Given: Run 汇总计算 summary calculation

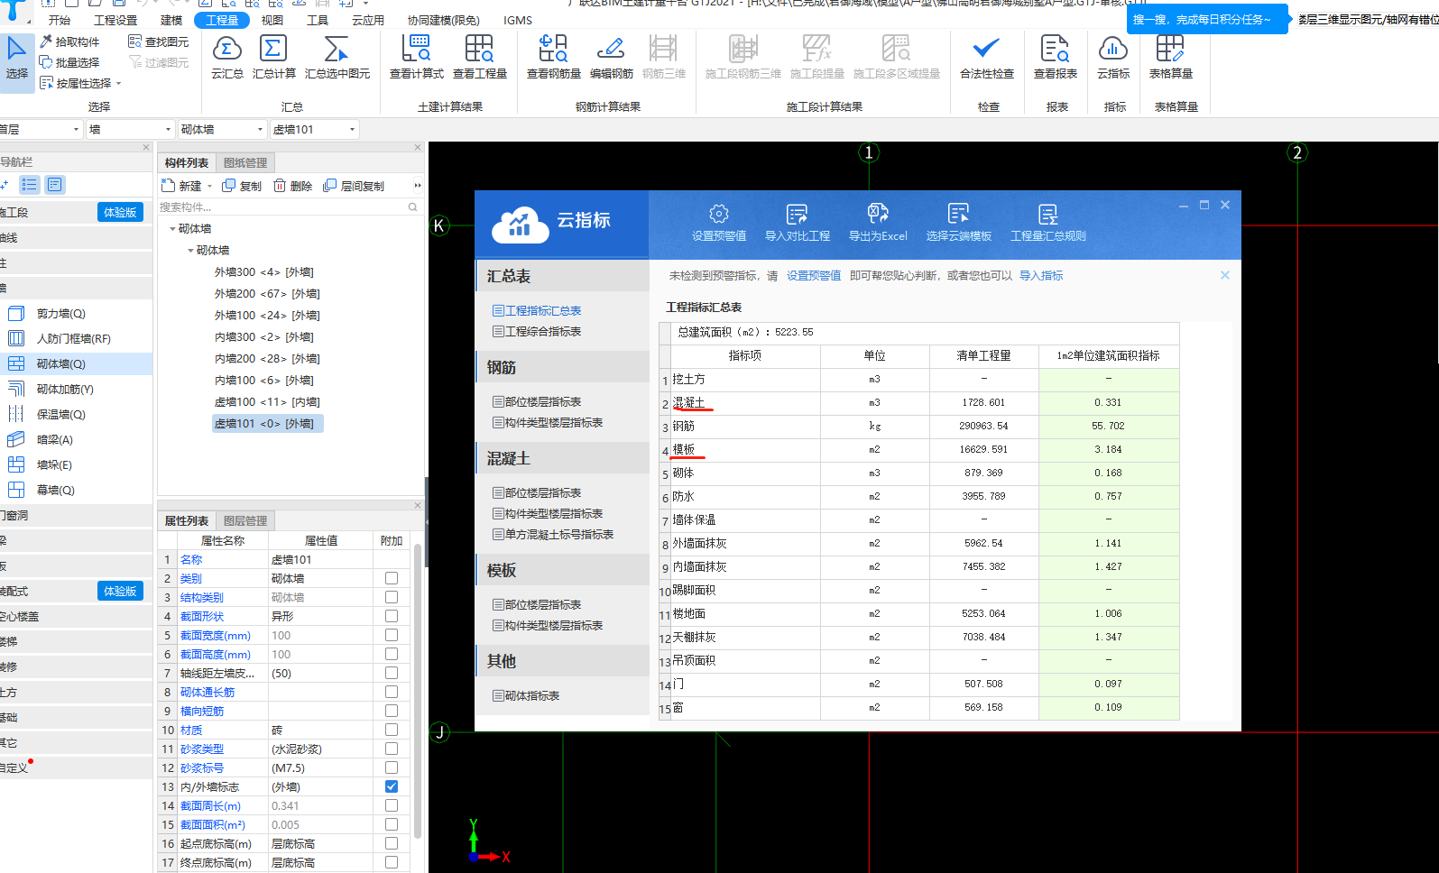Looking at the screenshot, I should (273, 58).
